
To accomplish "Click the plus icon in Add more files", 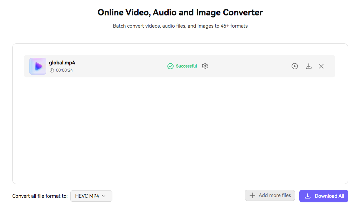I will (x=252, y=195).
